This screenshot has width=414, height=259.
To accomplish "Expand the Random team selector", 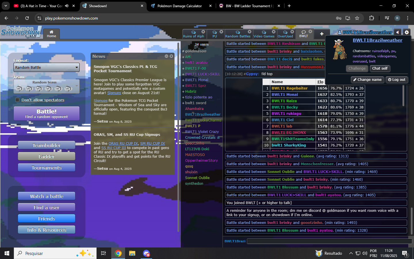I will 47,86.
